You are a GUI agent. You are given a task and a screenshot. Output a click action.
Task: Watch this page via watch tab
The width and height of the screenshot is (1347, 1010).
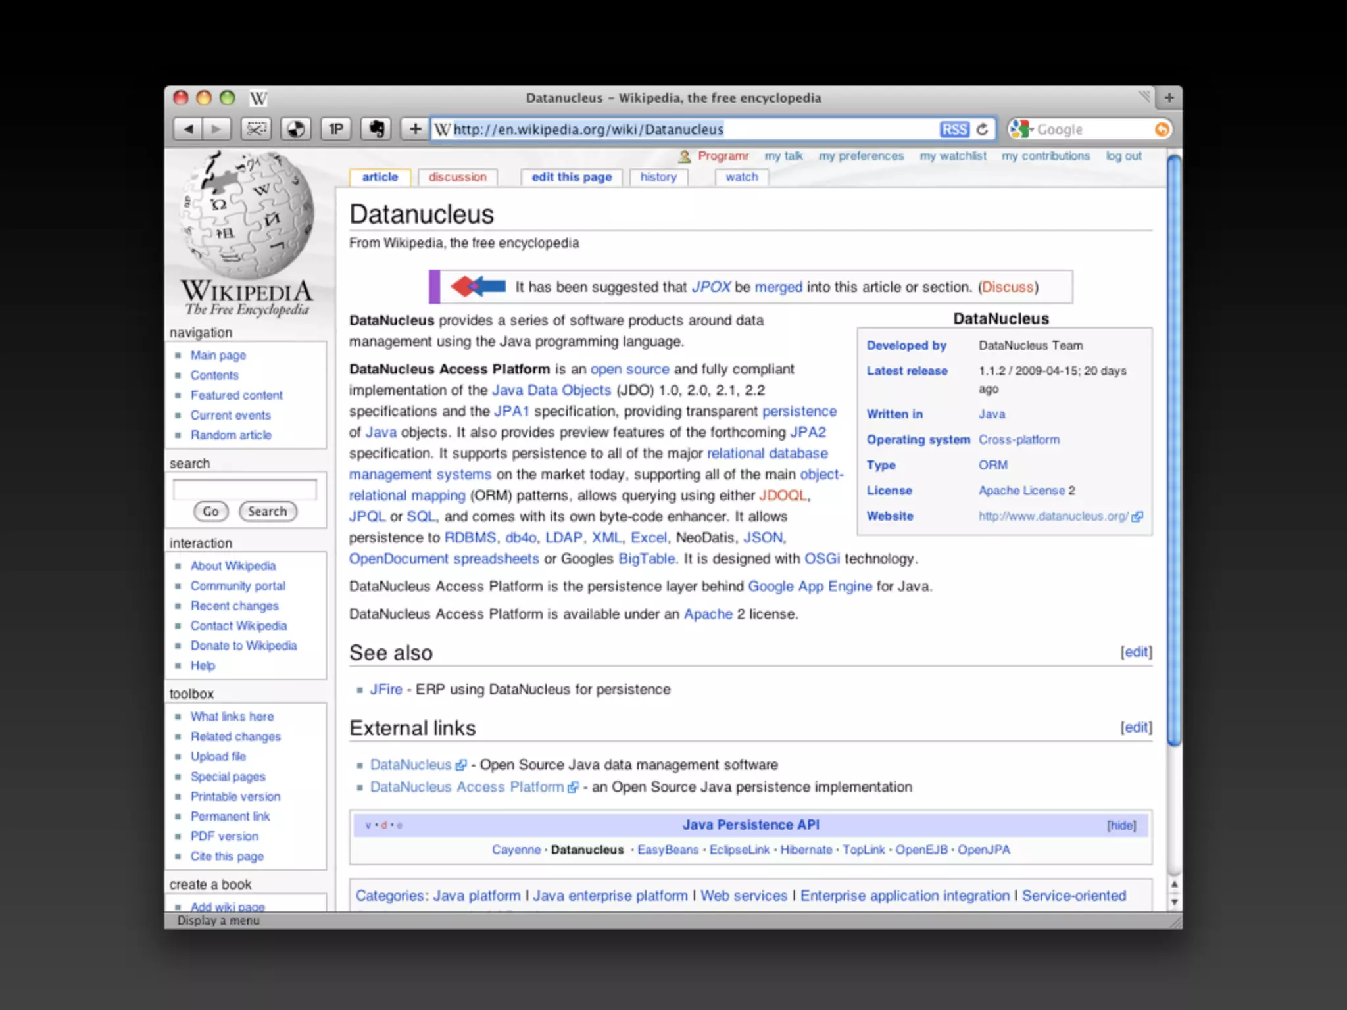pos(741,177)
